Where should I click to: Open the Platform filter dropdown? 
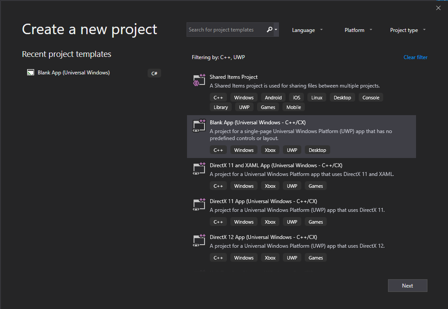point(358,30)
